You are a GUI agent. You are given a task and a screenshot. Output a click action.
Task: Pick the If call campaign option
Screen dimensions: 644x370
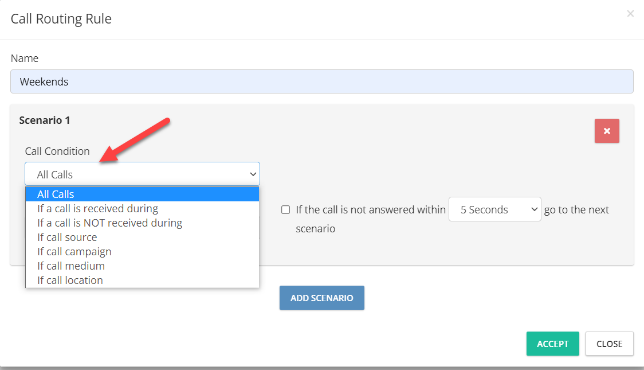[x=142, y=252]
